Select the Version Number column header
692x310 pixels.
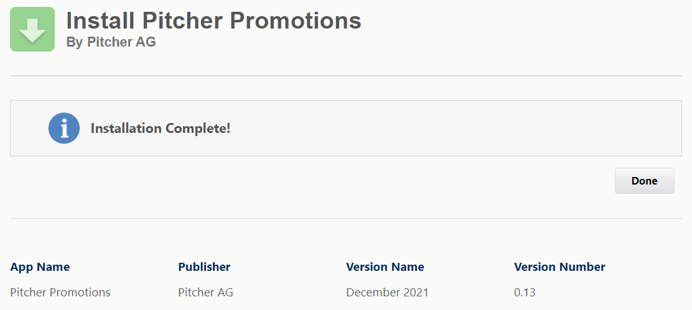(x=559, y=267)
